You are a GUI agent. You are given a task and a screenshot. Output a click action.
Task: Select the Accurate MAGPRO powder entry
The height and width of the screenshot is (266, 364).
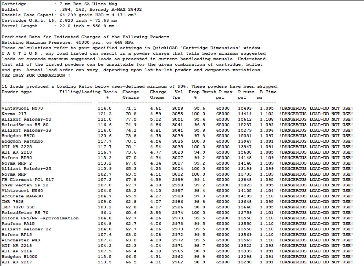pos(22,196)
